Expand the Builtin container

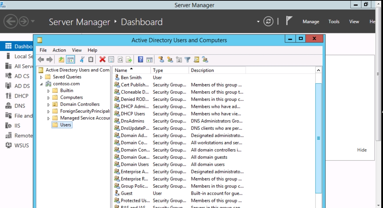pyautogui.click(x=48, y=91)
